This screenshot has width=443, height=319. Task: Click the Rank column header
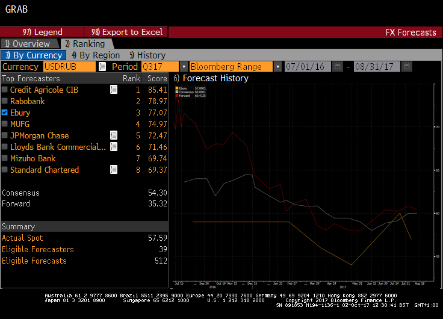(x=131, y=78)
